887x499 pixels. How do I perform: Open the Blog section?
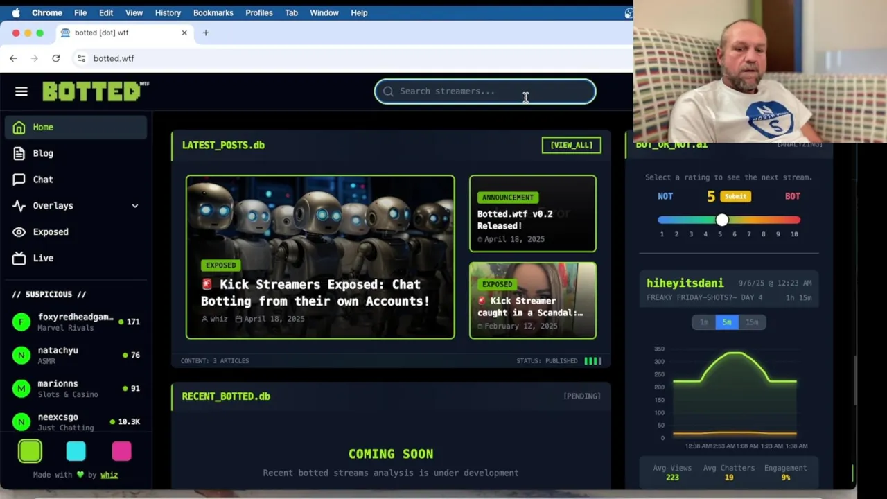point(76,153)
